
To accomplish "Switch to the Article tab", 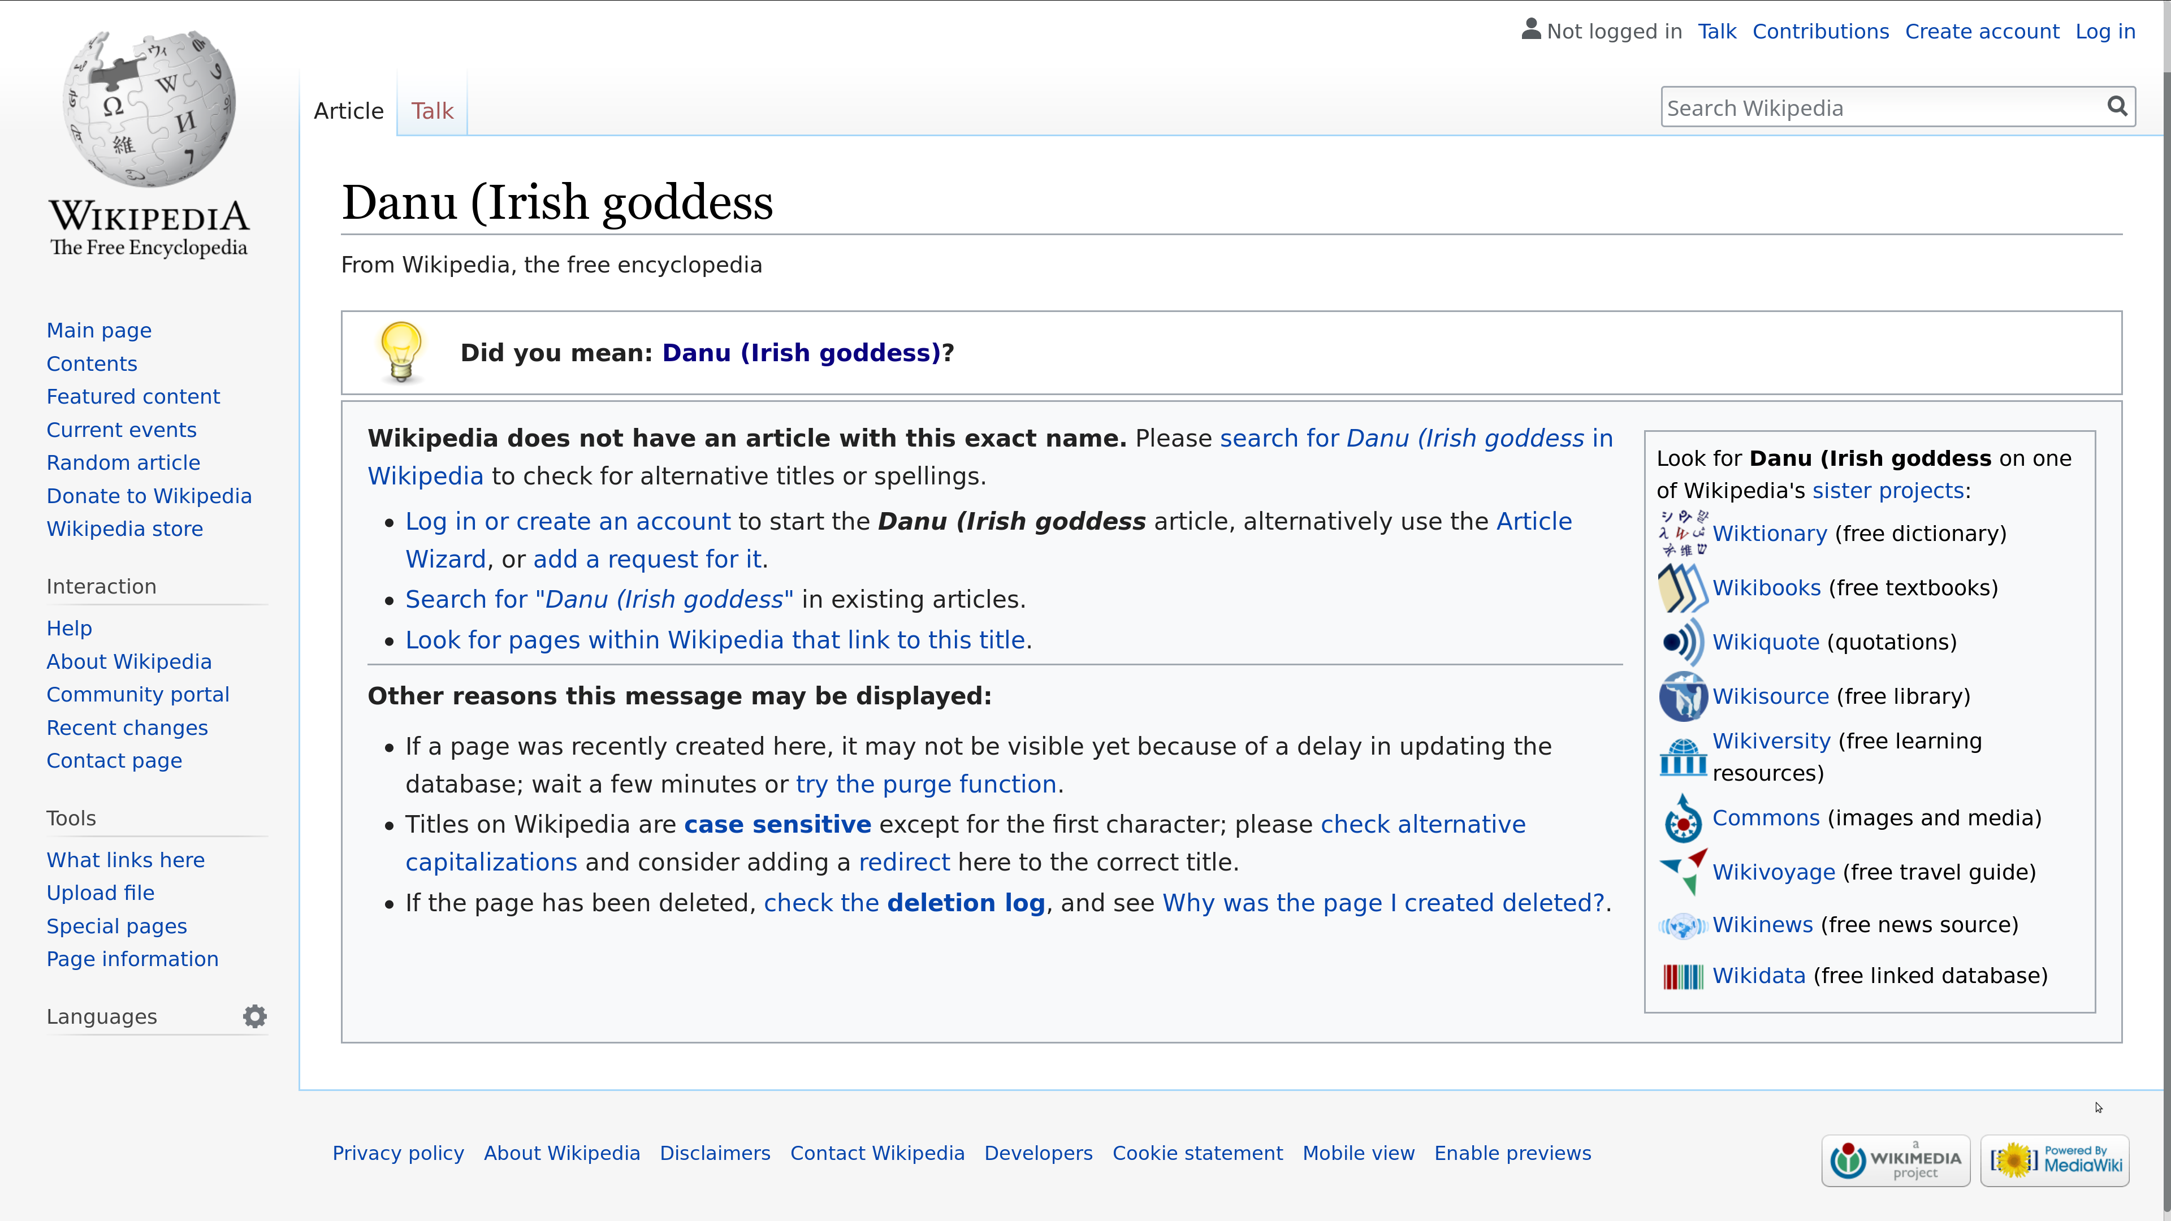I will [348, 110].
